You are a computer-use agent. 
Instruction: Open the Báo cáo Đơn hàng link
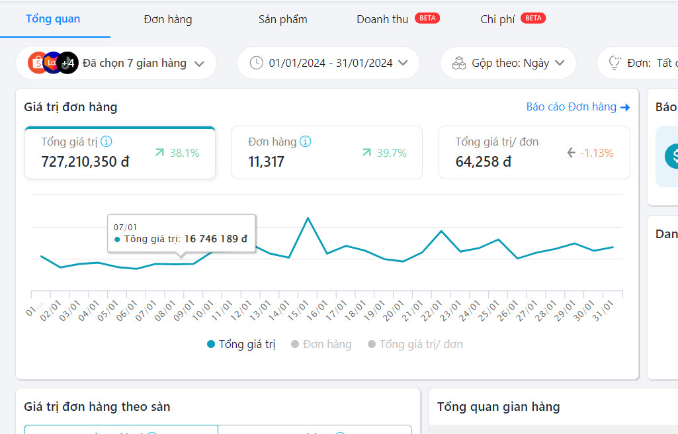571,107
